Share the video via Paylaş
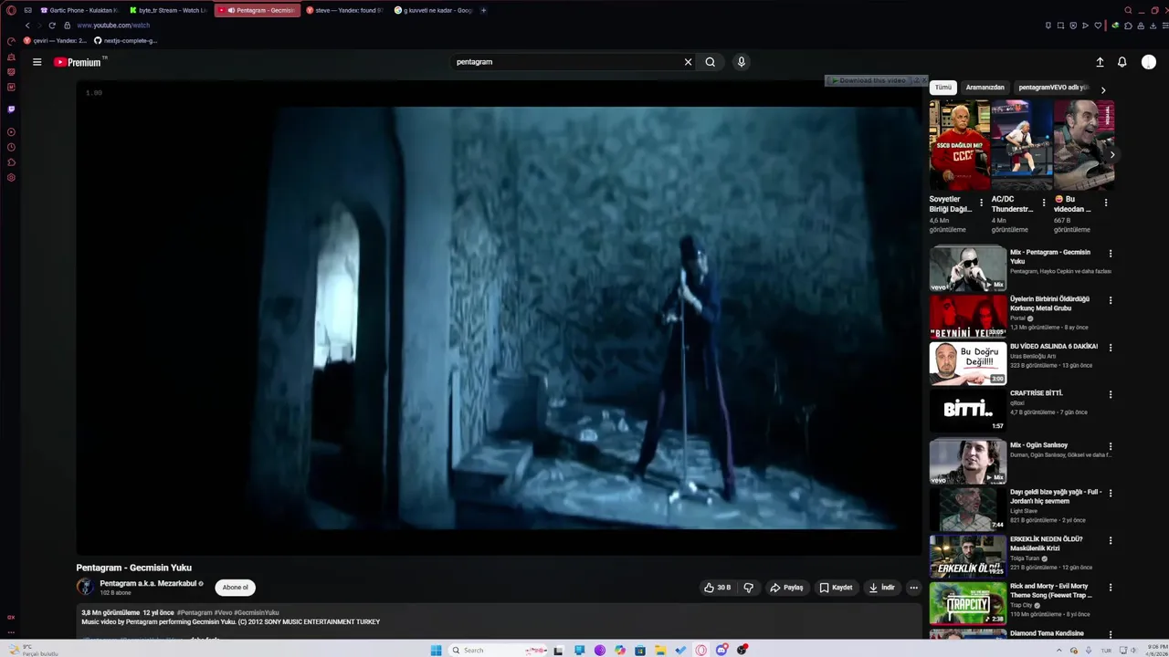Viewport: 1169px width, 657px height. pos(786,588)
